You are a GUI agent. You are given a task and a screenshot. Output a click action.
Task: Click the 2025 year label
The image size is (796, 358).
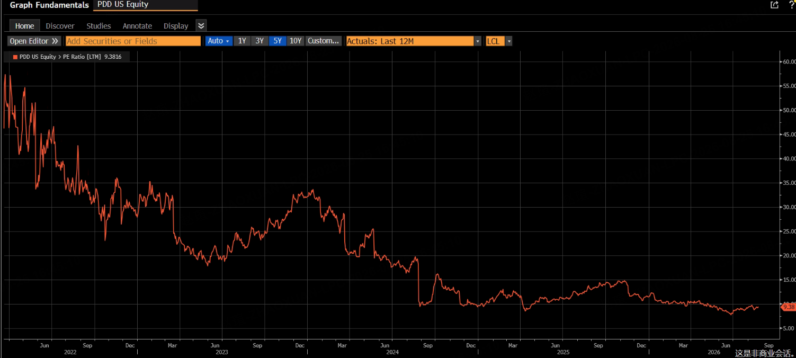(x=563, y=352)
